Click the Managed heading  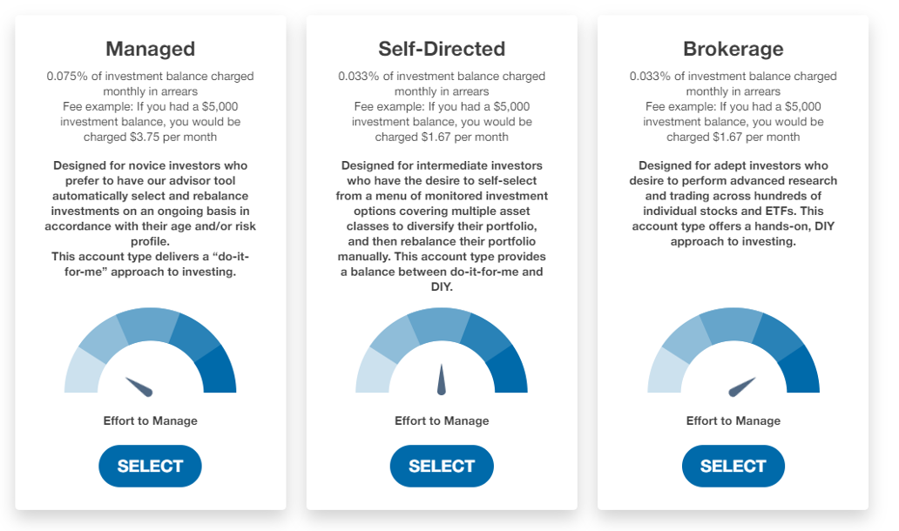tap(150, 49)
